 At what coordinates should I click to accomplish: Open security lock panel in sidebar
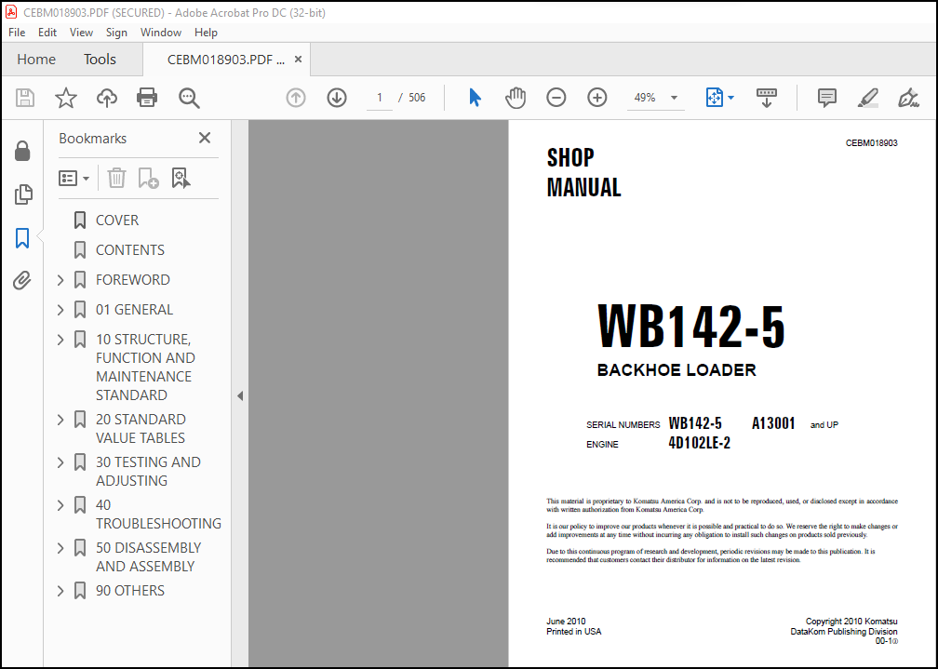click(22, 152)
